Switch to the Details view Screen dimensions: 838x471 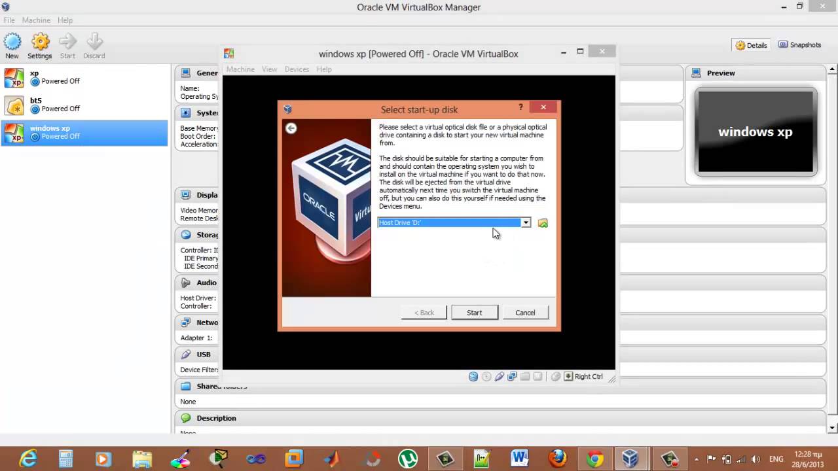click(751, 45)
